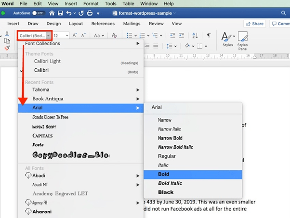Screen dimensions: 290x218
Task: Click the Share button
Action: click(254, 24)
